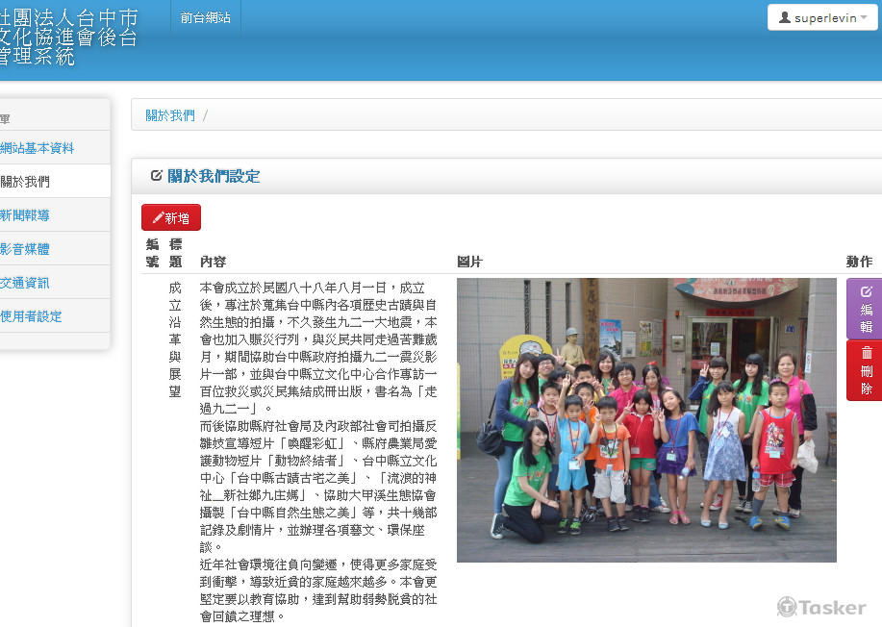Click the red 新增 button
Image resolution: width=882 pixels, height=627 pixels.
pyautogui.click(x=171, y=217)
